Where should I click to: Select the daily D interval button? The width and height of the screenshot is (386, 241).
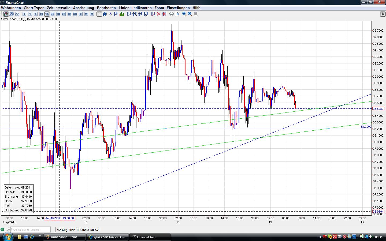(81, 14)
